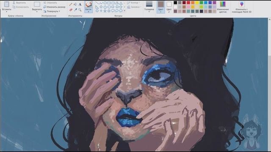Pick the Cloud callout shape
The width and height of the screenshot is (271, 152).
[121, 11]
